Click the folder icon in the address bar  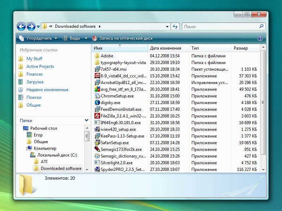coord(45,26)
